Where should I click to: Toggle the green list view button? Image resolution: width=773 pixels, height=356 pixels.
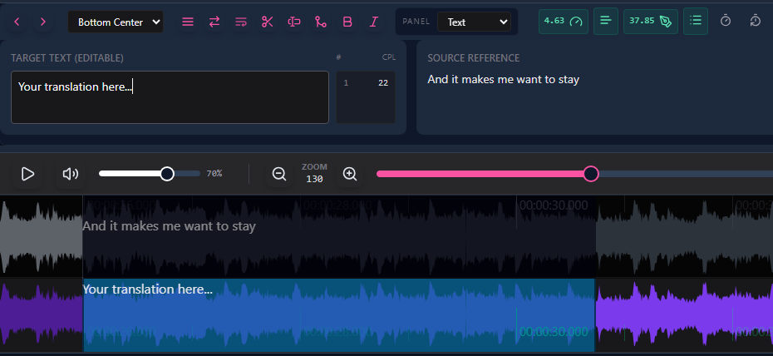click(696, 21)
